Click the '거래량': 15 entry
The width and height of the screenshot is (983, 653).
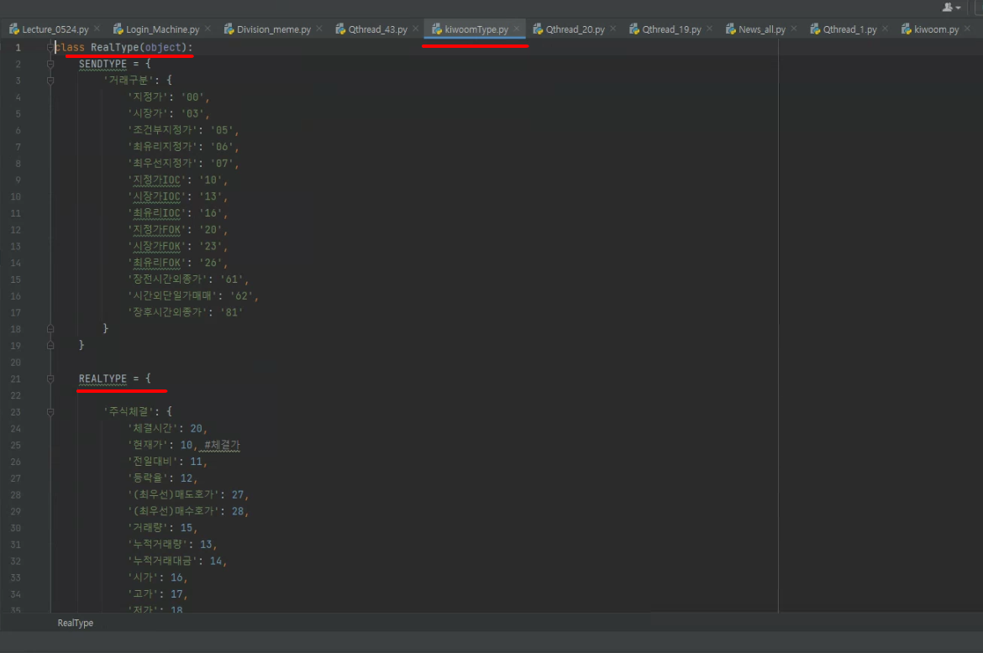[x=162, y=528]
